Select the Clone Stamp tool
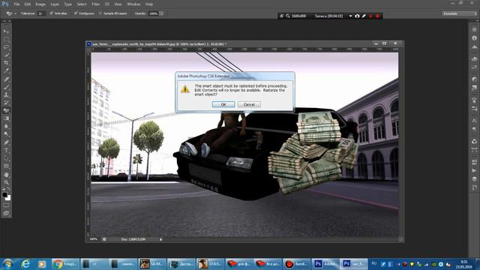Image resolution: width=480 pixels, height=270 pixels. pyautogui.click(x=6, y=95)
